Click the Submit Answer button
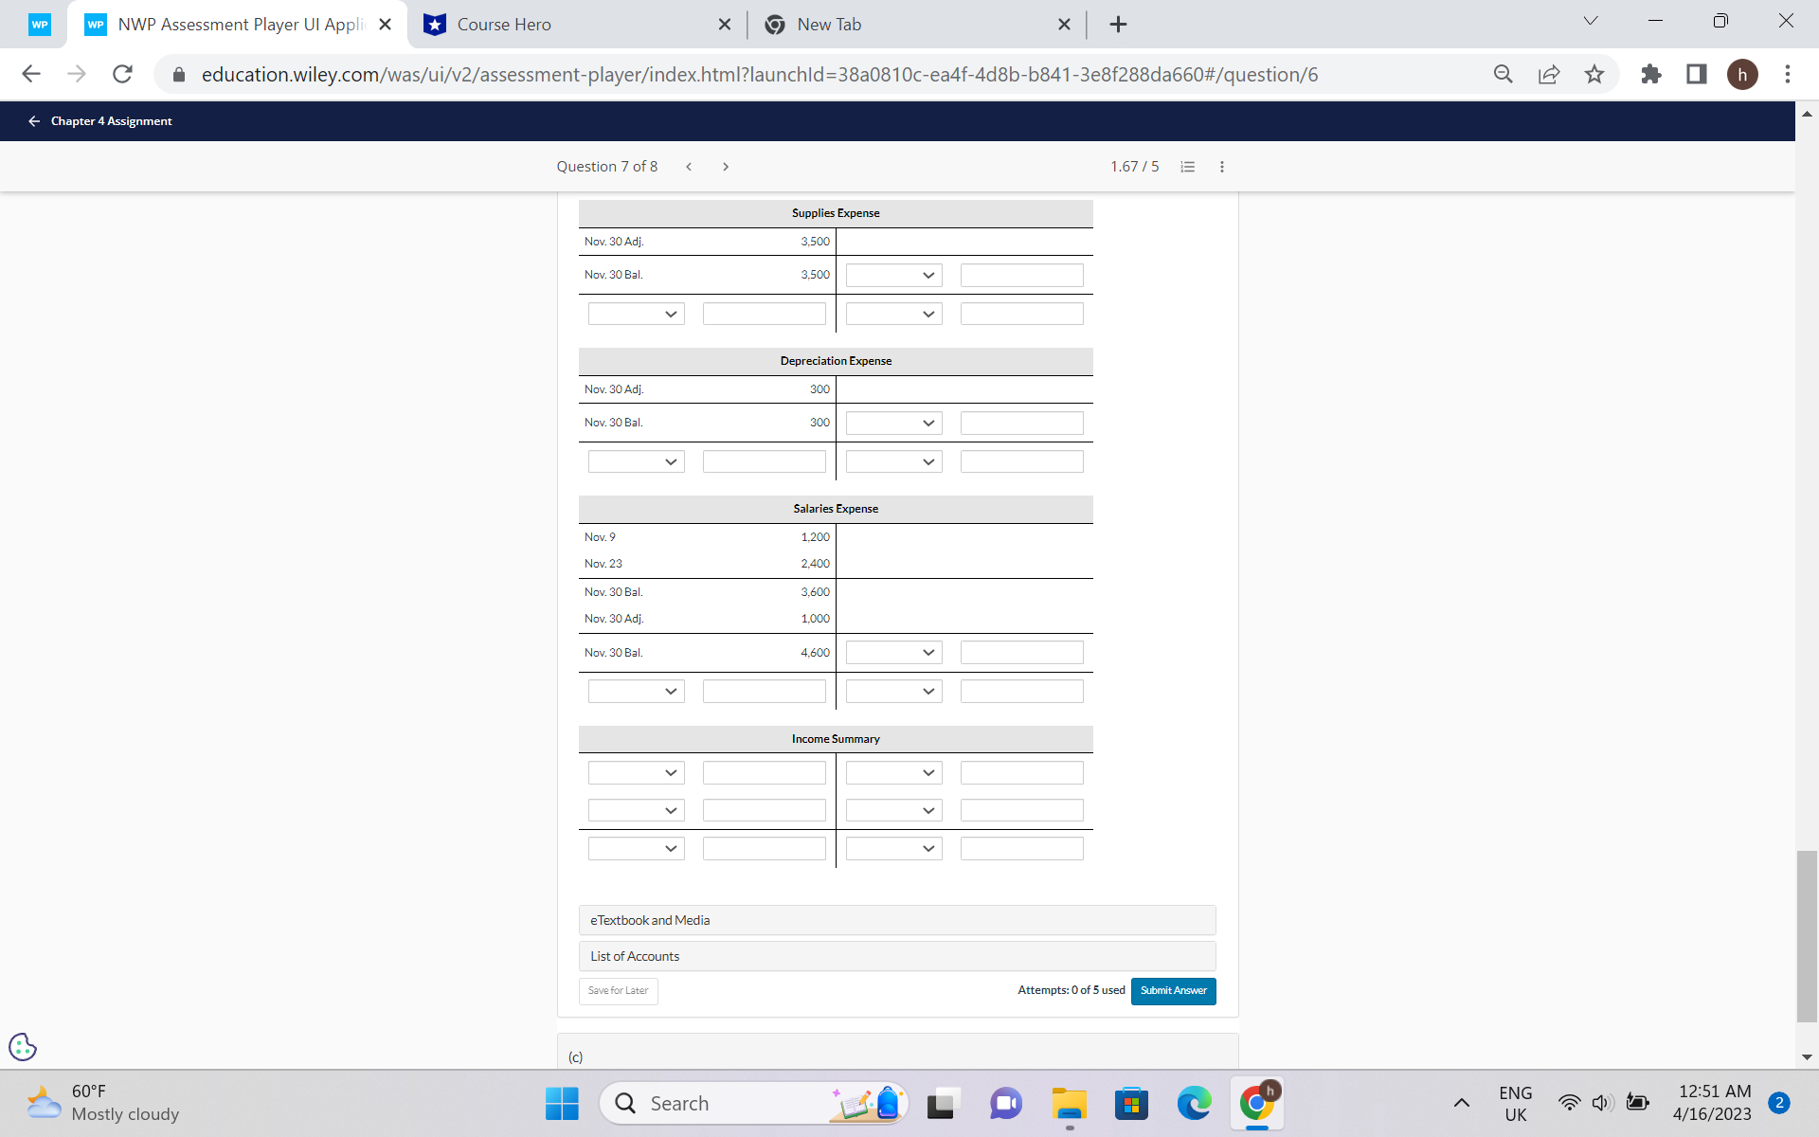The width and height of the screenshot is (1819, 1137). [x=1173, y=991]
